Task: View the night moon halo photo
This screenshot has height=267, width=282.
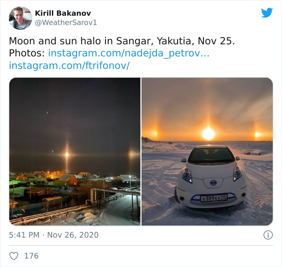Action: click(x=75, y=151)
